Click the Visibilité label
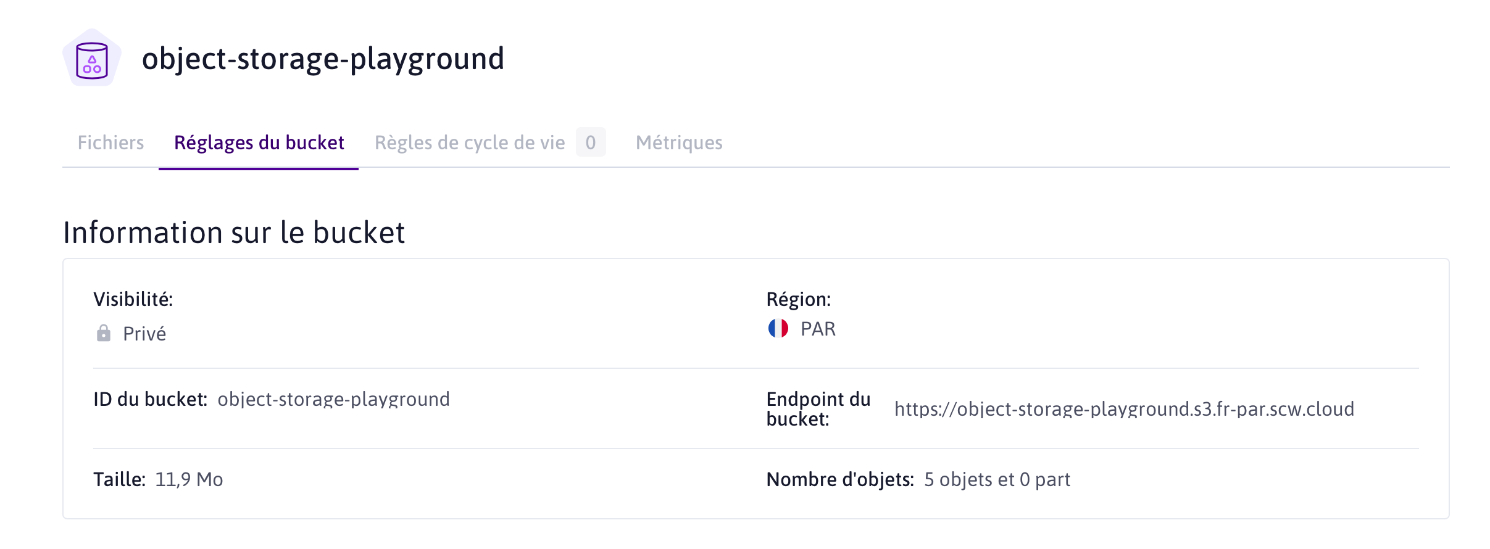Screen dimensions: 1490x549 (133, 299)
